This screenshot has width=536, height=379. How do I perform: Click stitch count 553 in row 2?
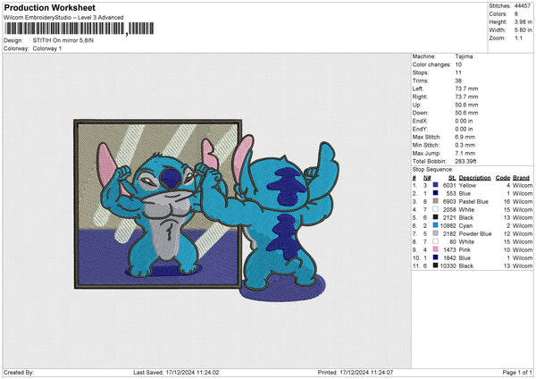coord(451,194)
